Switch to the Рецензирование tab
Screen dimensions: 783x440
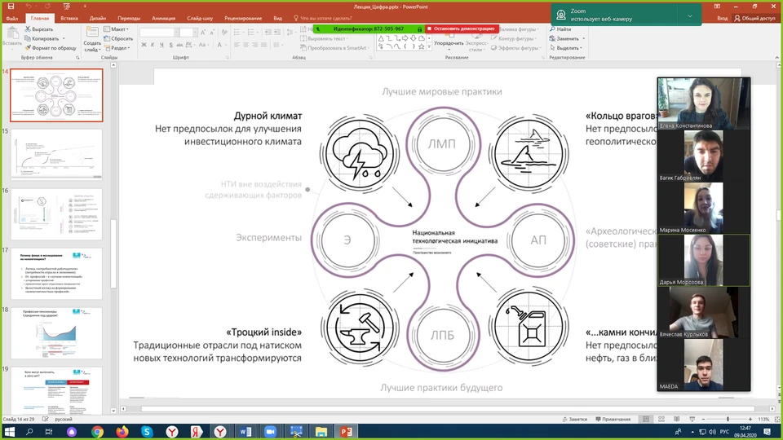coord(243,18)
